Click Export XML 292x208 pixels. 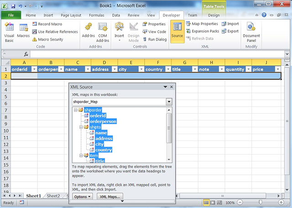[230, 31]
